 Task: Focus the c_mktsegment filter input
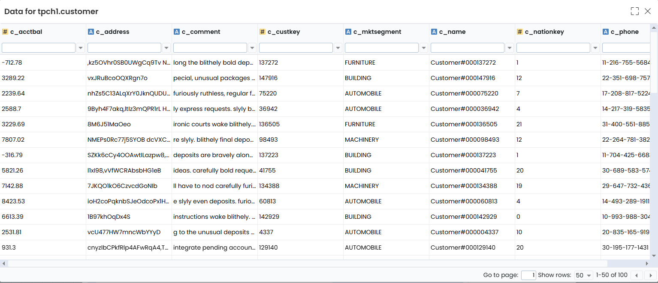382,48
